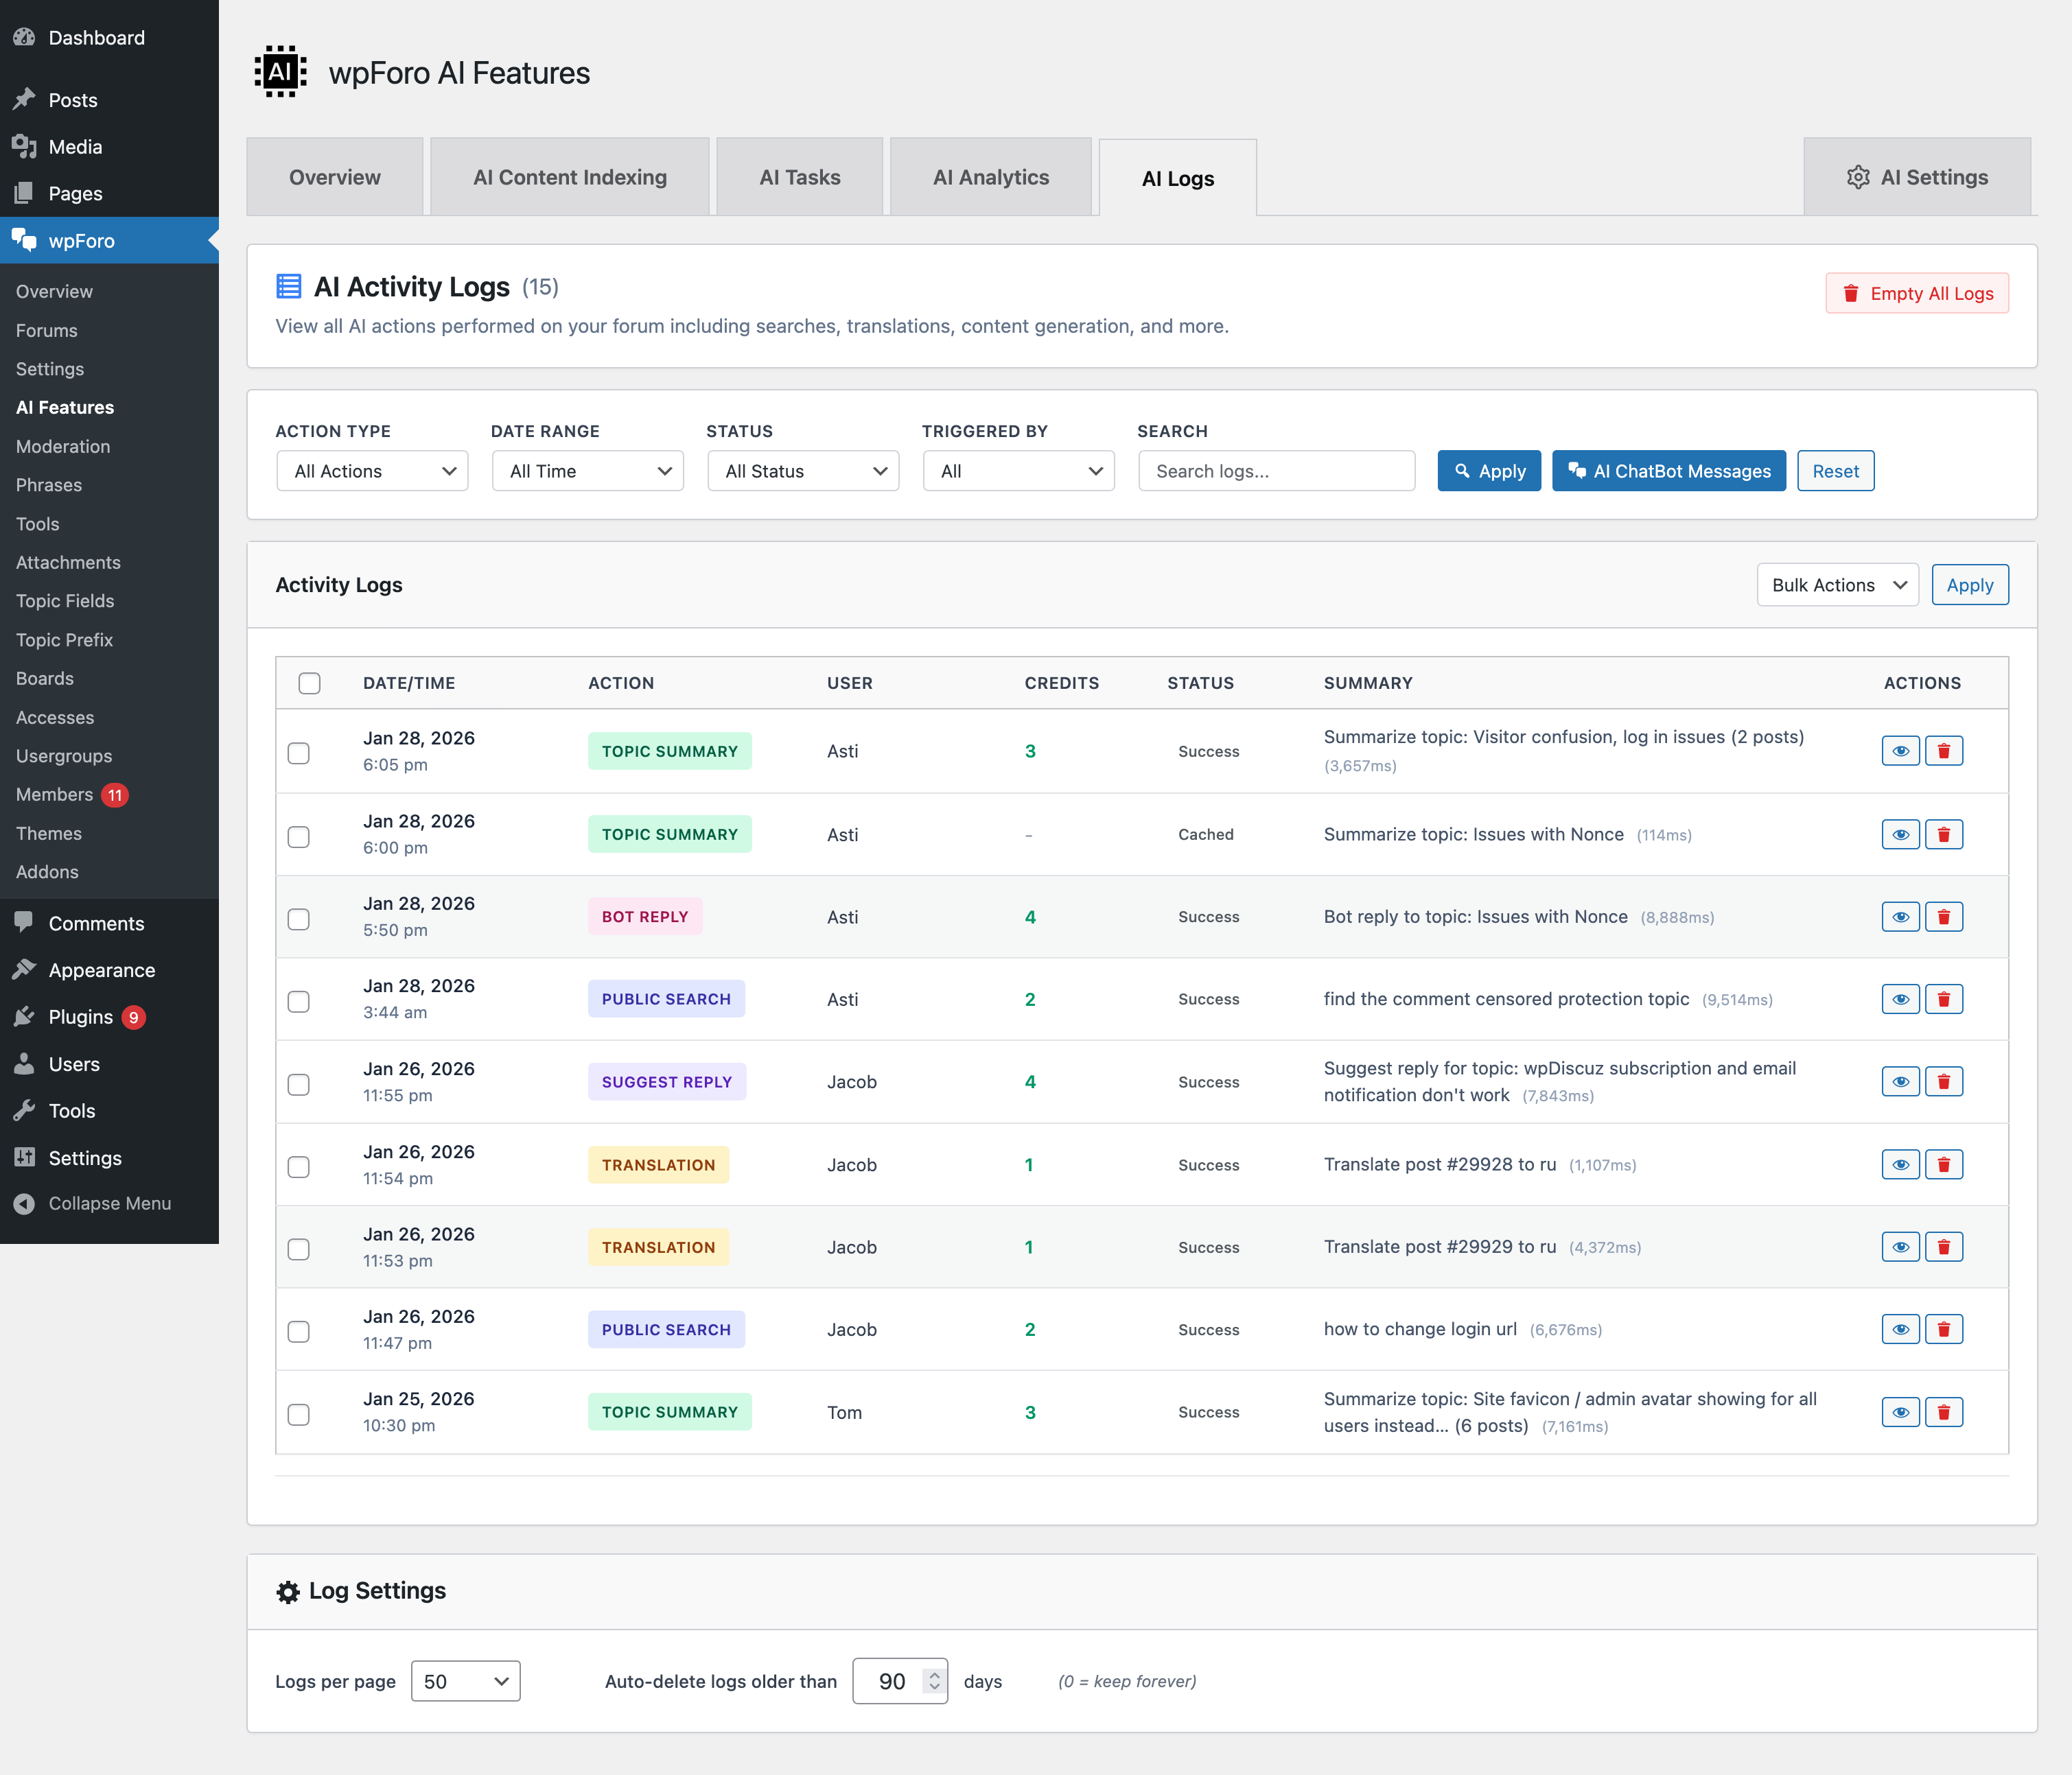Image resolution: width=2072 pixels, height=1775 pixels.
Task: Click the eye view icon for the Bot Reply log
Action: [1899, 915]
